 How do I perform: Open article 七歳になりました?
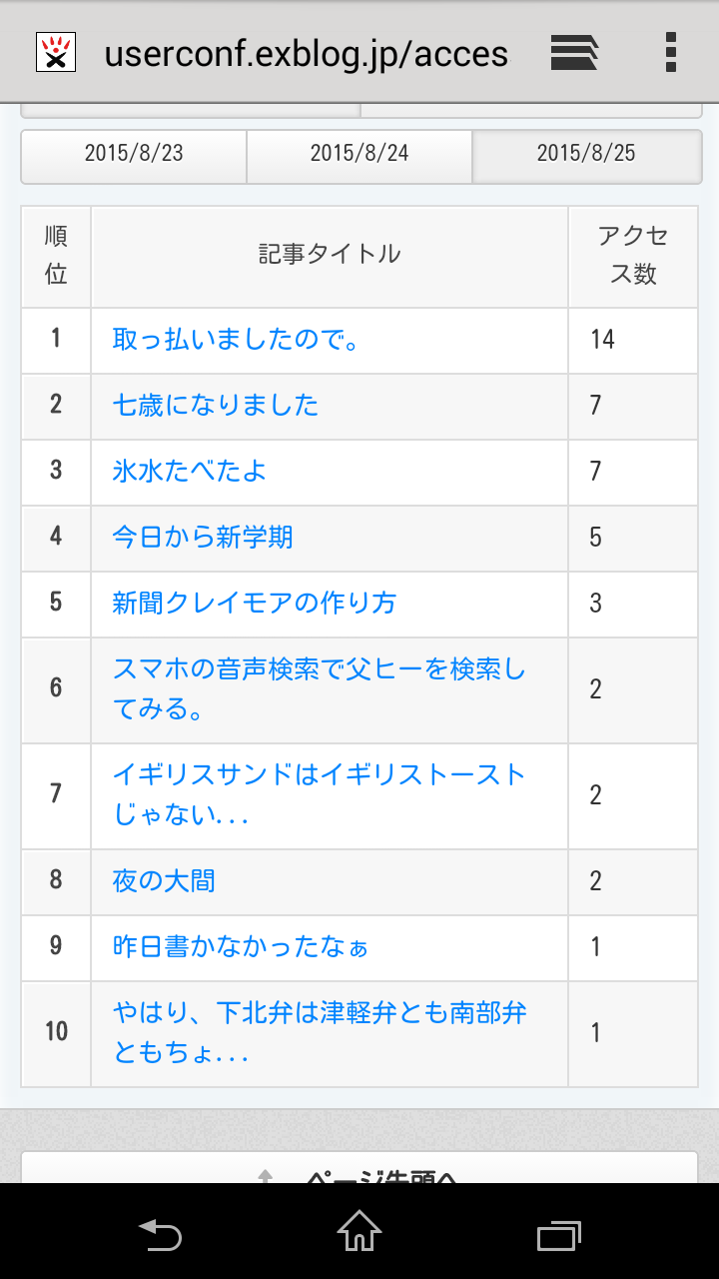coord(216,406)
